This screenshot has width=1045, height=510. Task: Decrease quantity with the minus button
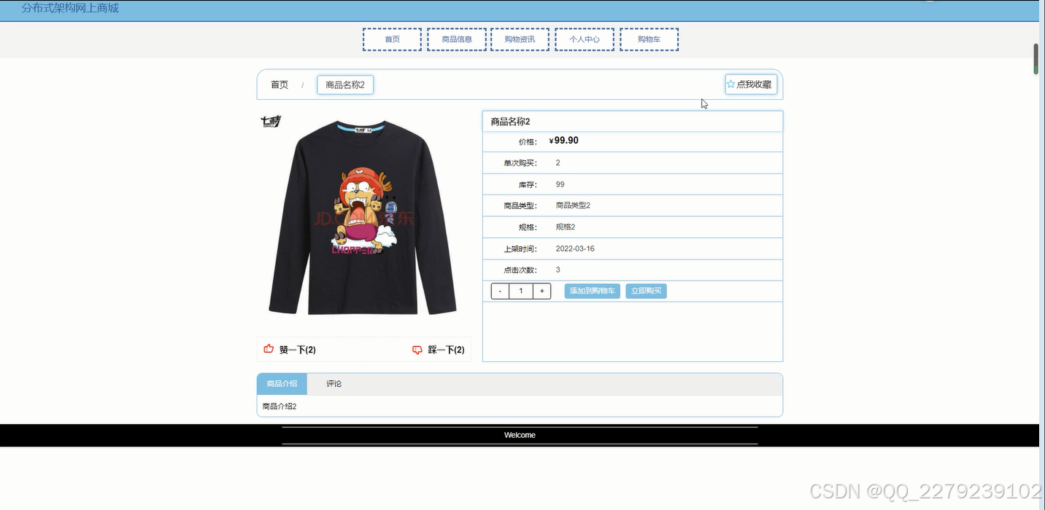[x=500, y=291]
